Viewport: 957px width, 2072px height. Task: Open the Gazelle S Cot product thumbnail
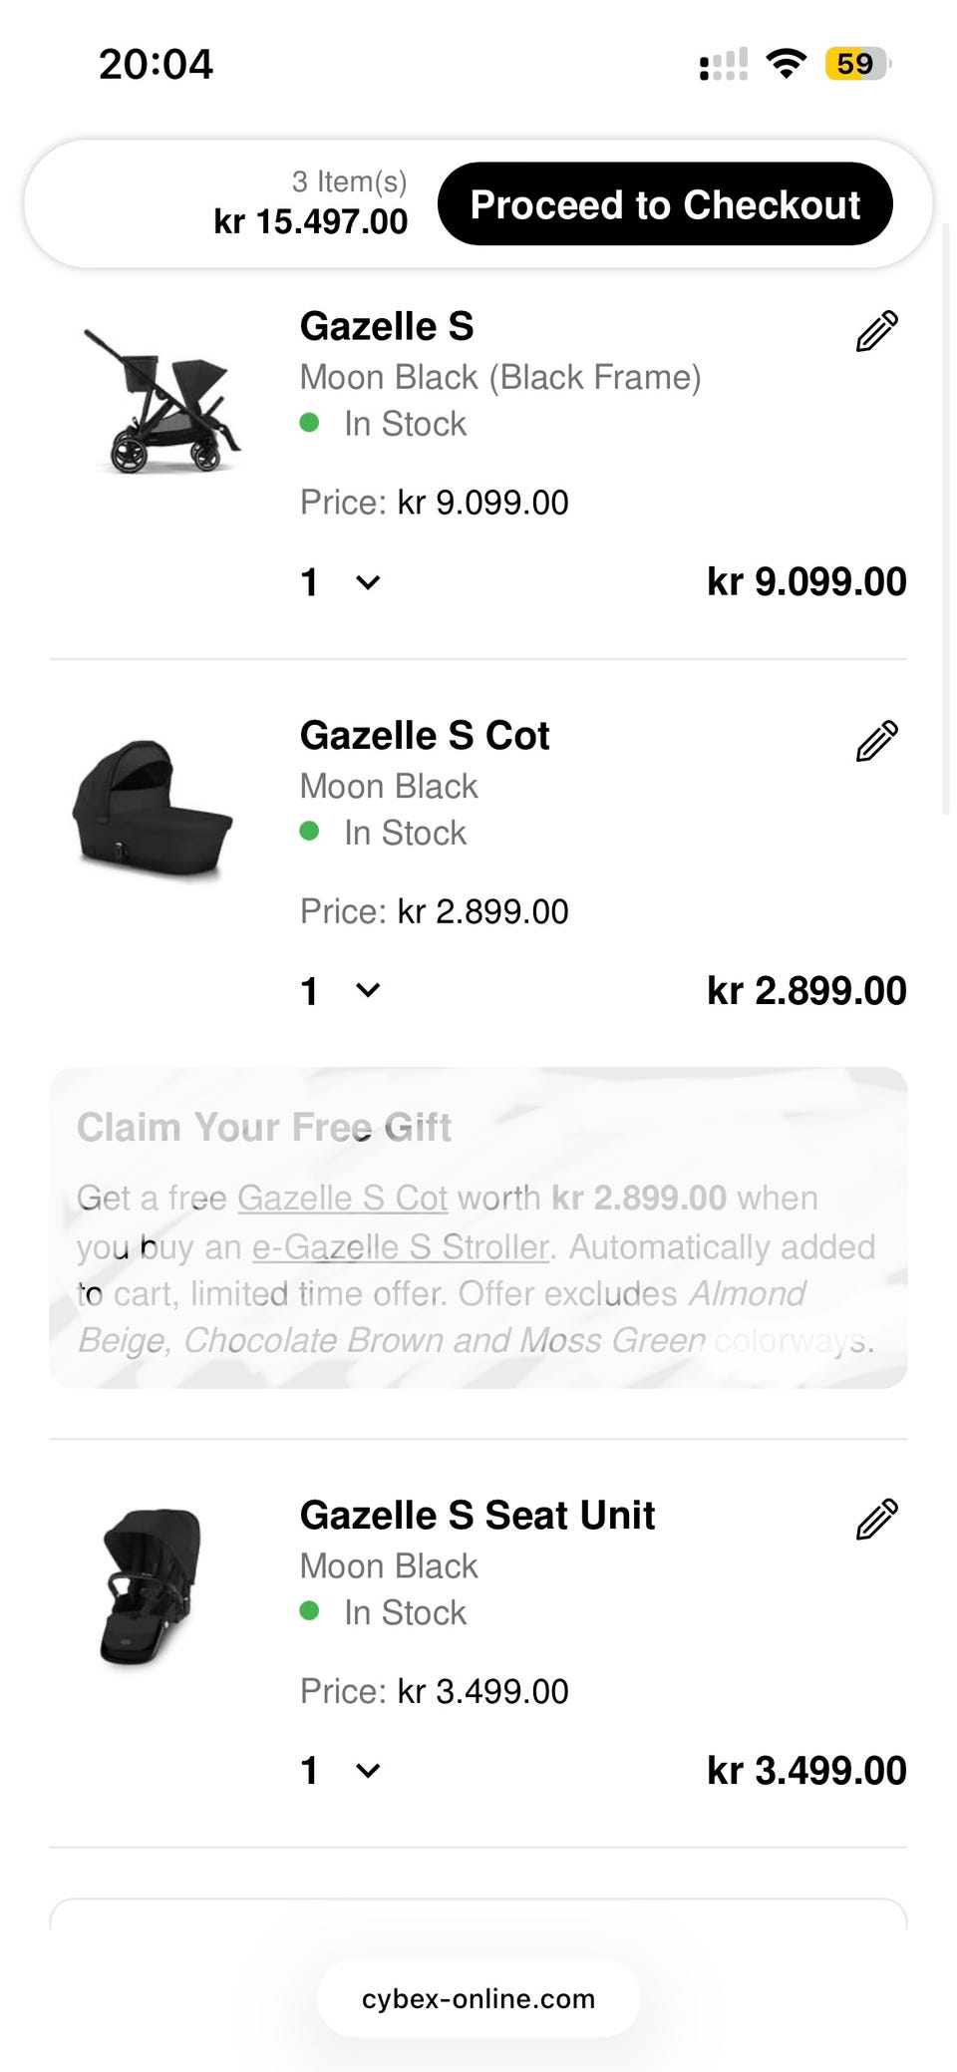click(x=153, y=810)
